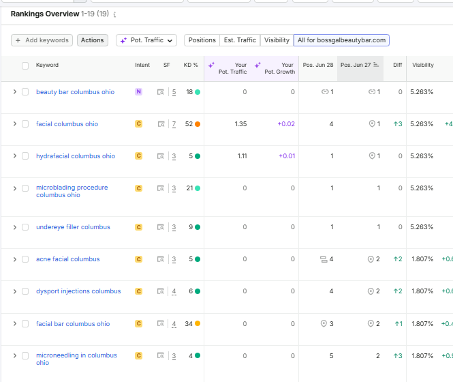This screenshot has height=382, width=453.
Task: Click the info icon next to Rankings Overview
Action: (114, 14)
